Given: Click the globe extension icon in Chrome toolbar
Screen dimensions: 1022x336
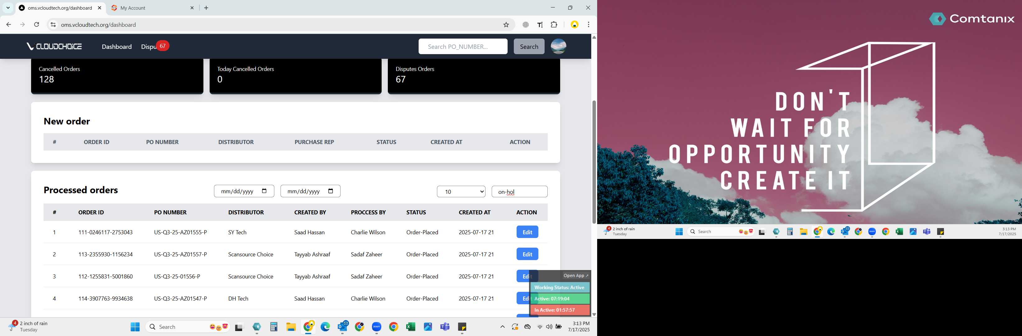Looking at the screenshot, I should tap(526, 25).
